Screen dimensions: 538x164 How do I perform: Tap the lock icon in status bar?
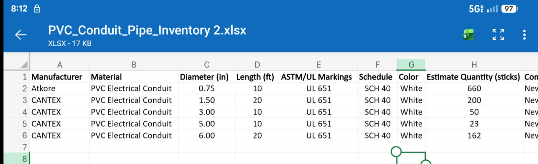coord(37,9)
